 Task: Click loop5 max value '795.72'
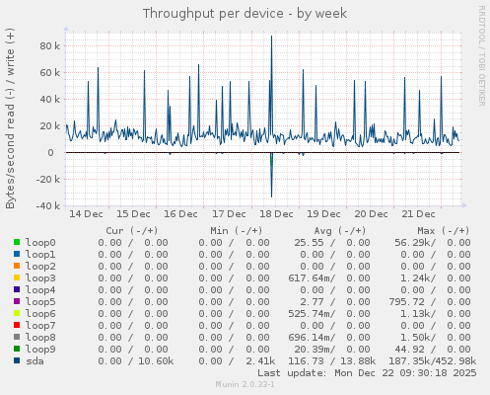(x=406, y=302)
